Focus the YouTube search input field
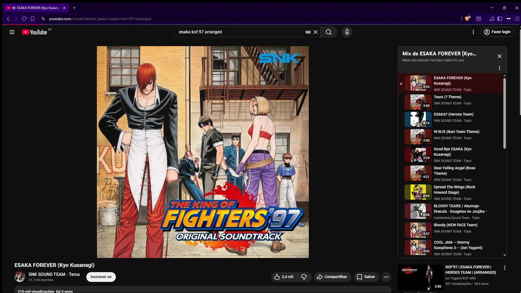 pyautogui.click(x=240, y=32)
